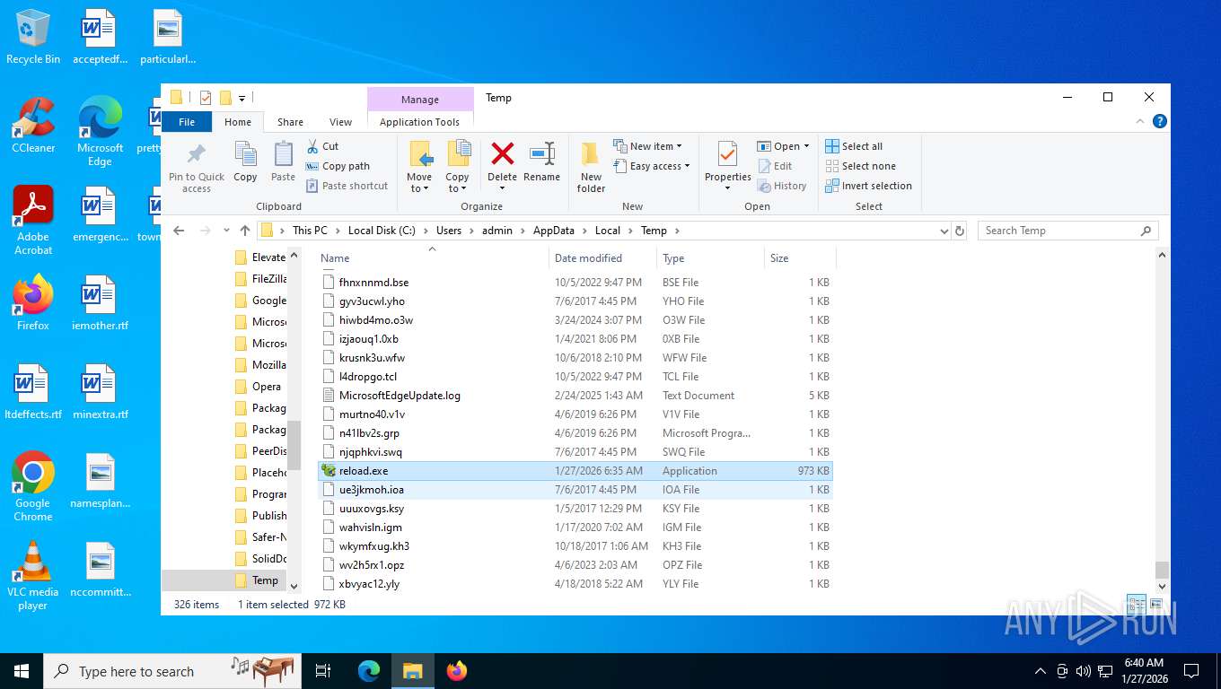The height and width of the screenshot is (689, 1221).
Task: Click Select none
Action: tap(860, 166)
